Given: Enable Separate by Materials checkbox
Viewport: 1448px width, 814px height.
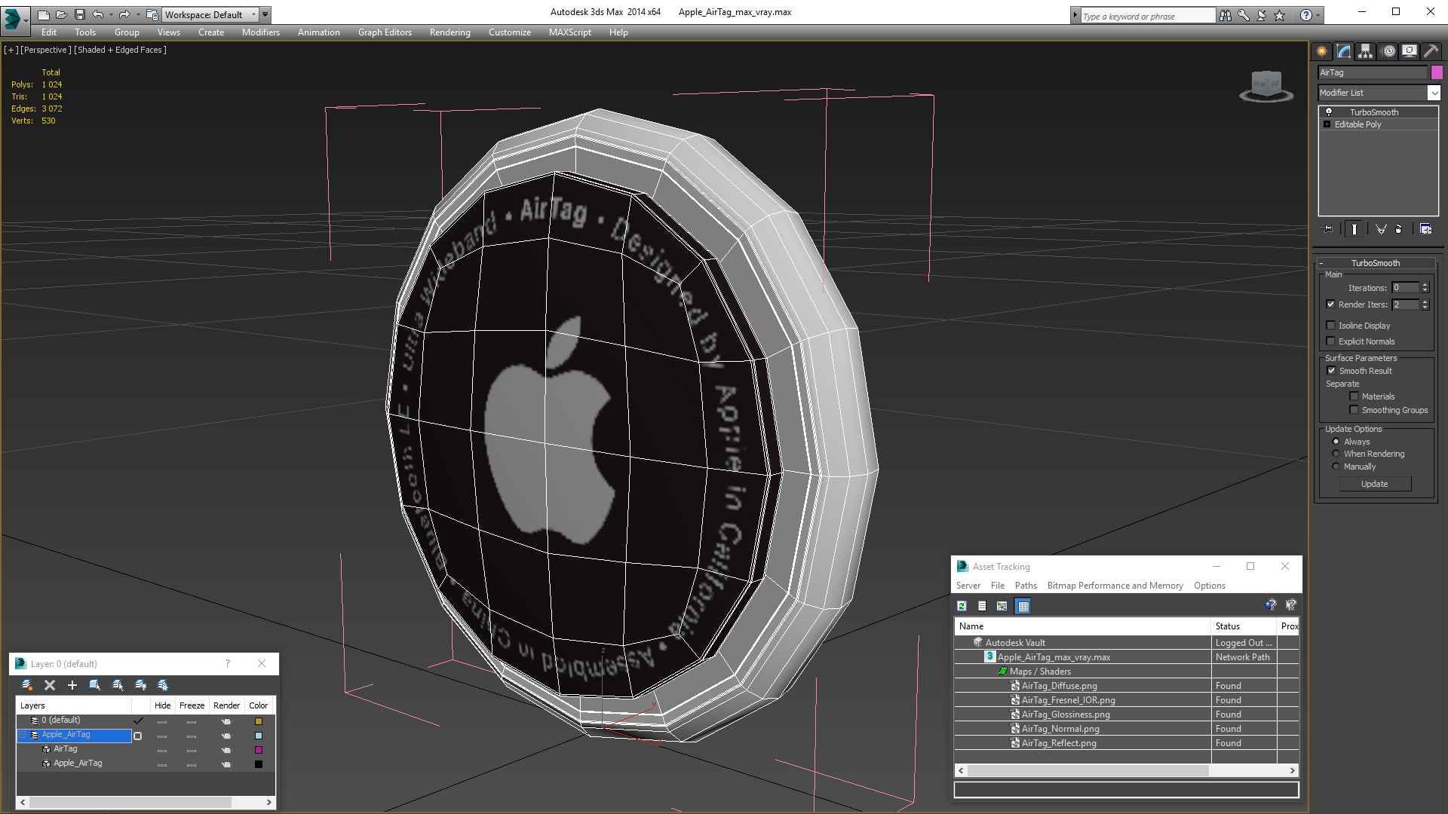Looking at the screenshot, I should [x=1354, y=396].
